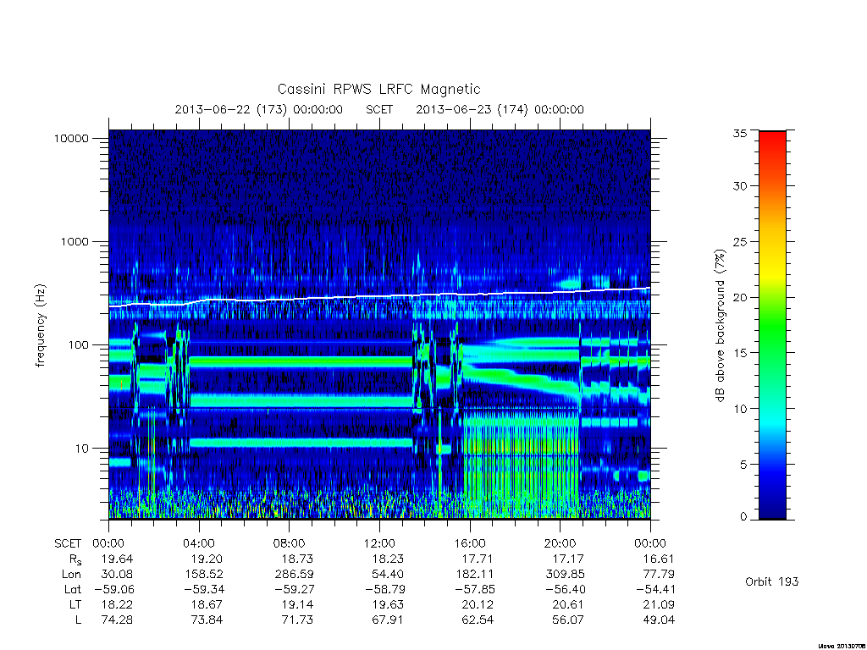Click the 'Lat' row label
The width and height of the screenshot is (867, 650).
(x=72, y=589)
